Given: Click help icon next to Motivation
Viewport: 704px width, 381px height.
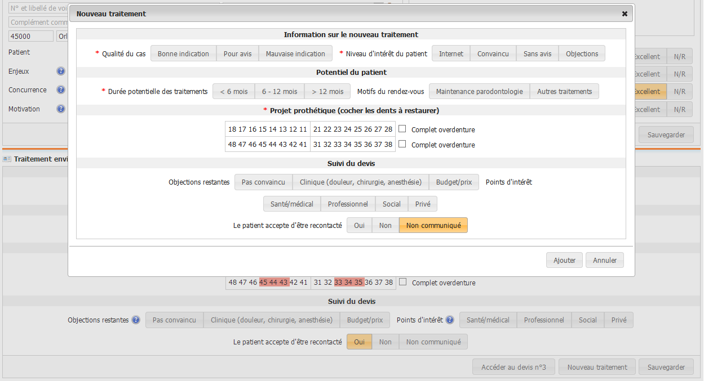Looking at the screenshot, I should click(x=61, y=109).
